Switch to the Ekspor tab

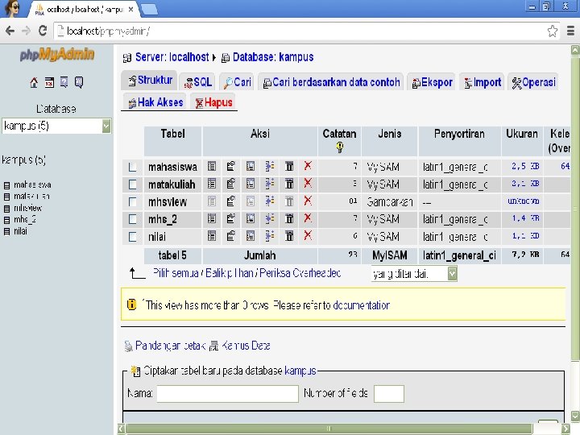[432, 82]
